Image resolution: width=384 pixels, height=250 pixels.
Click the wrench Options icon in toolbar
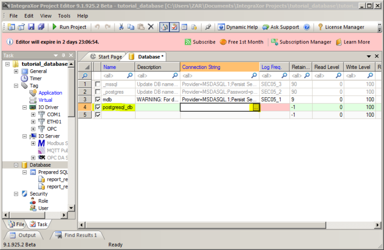[x=208, y=27]
